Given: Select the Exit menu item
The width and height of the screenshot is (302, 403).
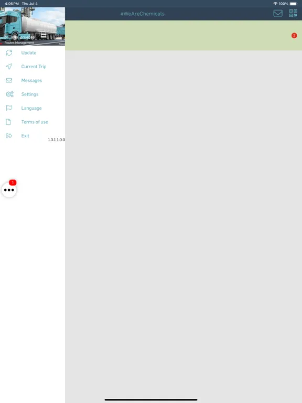Looking at the screenshot, I should [33, 136].
